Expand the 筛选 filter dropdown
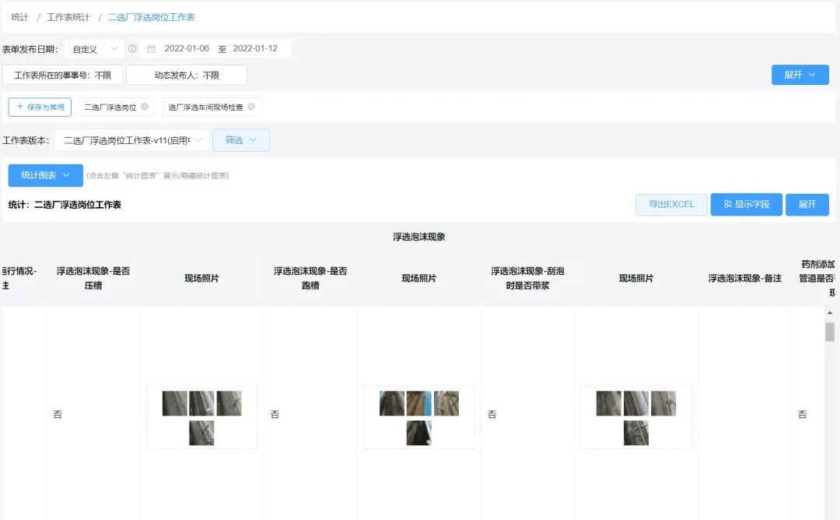This screenshot has height=520, width=840. tap(241, 140)
